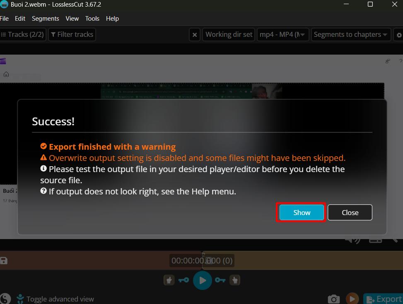This screenshot has width=403, height=304.
Task: Open the View menu
Action: click(x=72, y=19)
